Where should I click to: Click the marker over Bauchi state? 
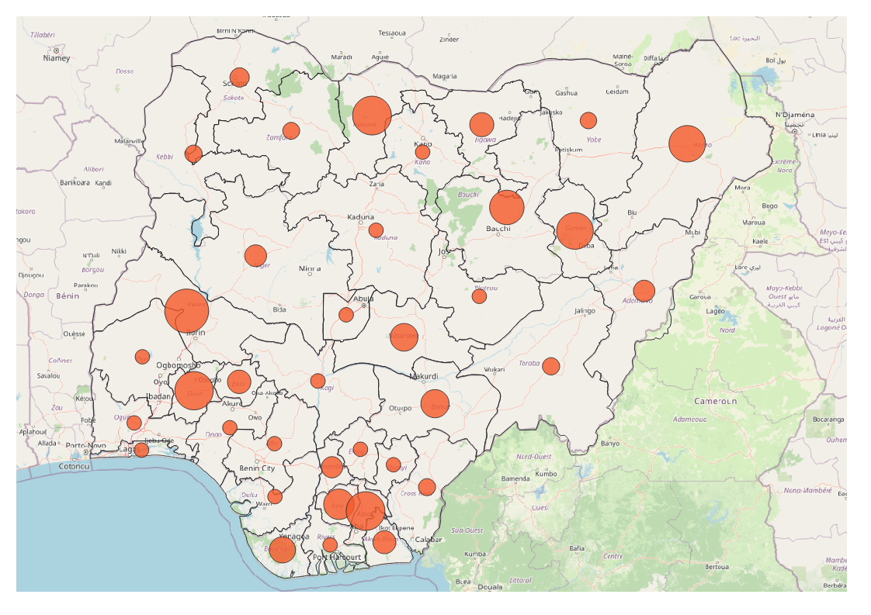pyautogui.click(x=506, y=207)
